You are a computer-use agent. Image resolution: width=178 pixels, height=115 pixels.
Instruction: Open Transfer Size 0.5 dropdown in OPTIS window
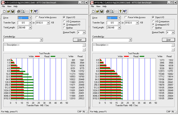pos(119,23)
